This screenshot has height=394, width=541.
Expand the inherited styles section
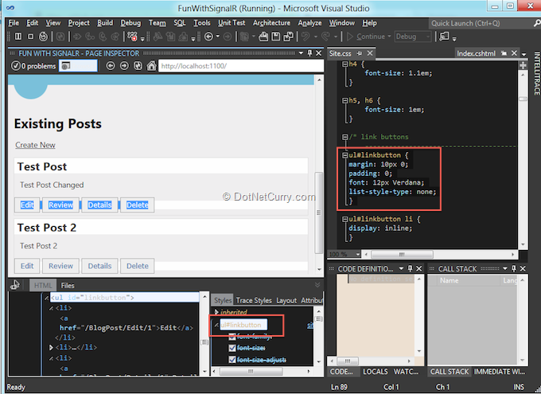(x=216, y=312)
